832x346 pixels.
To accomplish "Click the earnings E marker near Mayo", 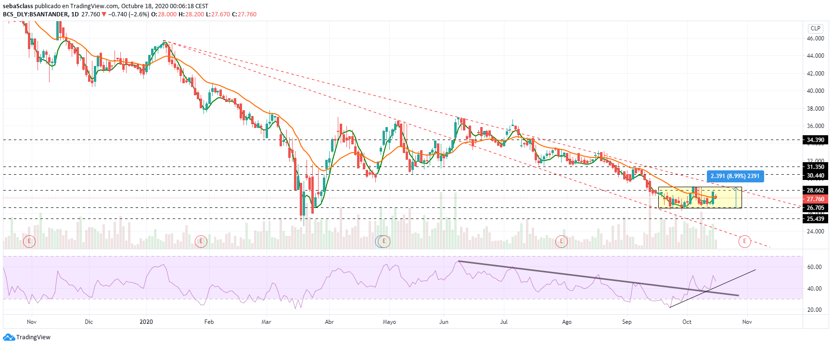I will [384, 241].
